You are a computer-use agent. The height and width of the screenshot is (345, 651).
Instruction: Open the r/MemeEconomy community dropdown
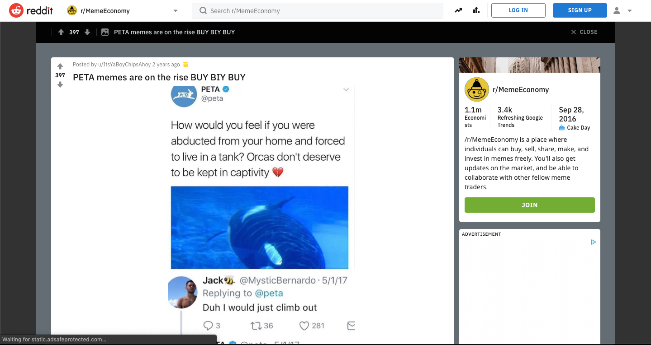pyautogui.click(x=122, y=10)
